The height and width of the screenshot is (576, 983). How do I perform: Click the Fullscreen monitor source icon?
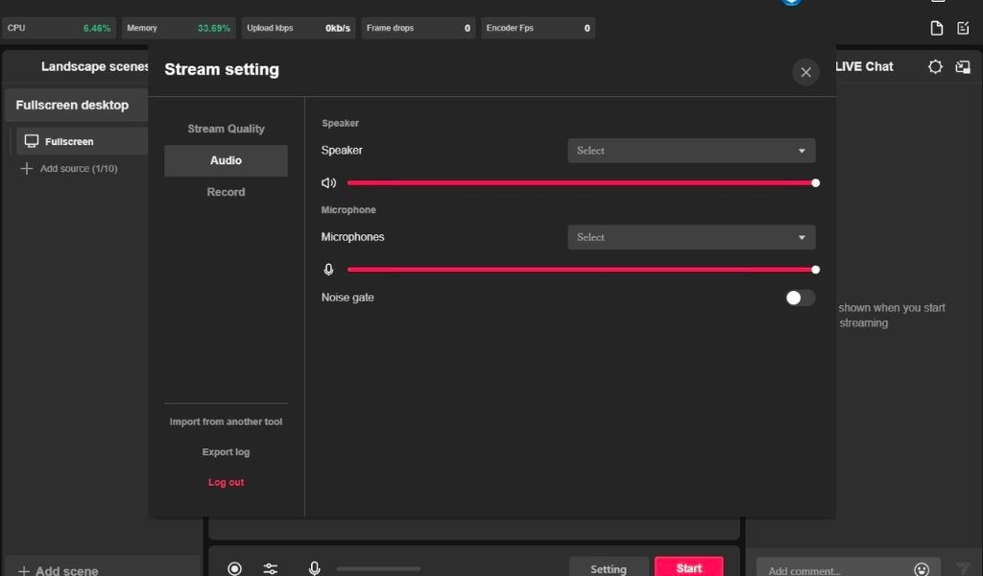pyautogui.click(x=32, y=141)
